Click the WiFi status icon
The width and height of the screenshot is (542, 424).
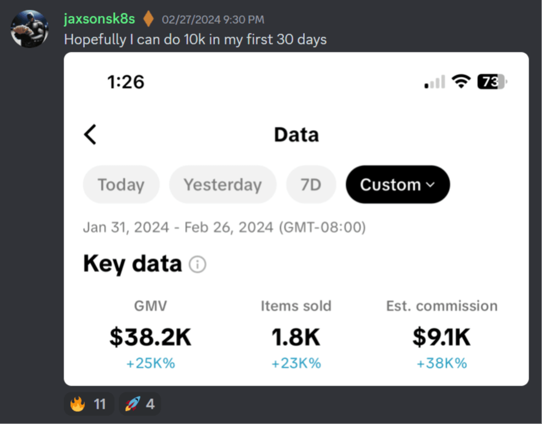[461, 82]
